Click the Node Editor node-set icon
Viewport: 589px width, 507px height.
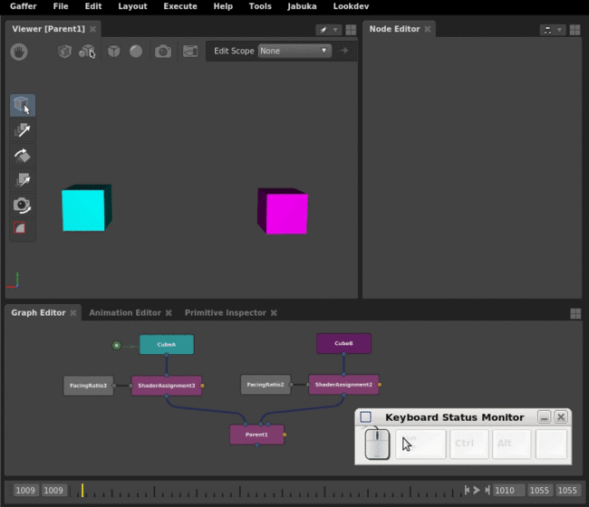click(547, 30)
